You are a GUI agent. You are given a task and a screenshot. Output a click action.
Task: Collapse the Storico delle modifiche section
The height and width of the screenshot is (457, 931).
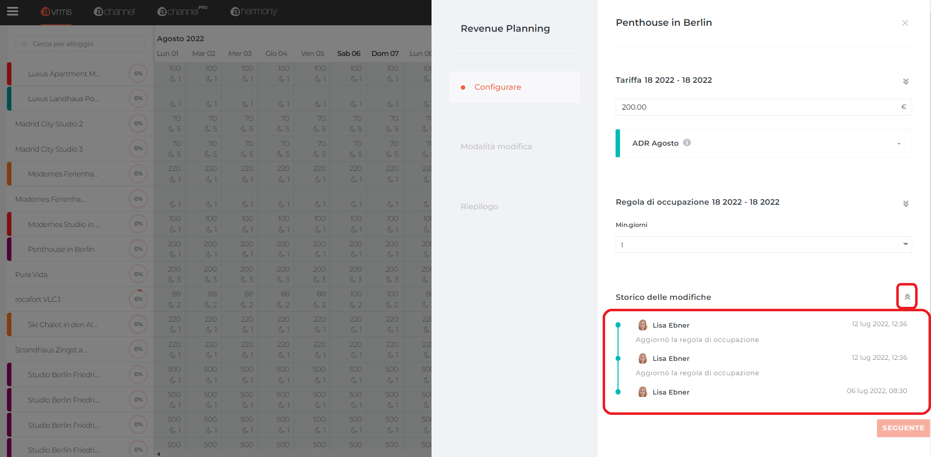(x=907, y=296)
